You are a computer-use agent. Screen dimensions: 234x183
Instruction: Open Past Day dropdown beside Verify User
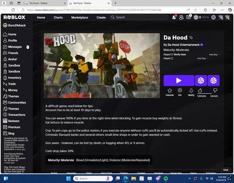[x=214, y=55]
